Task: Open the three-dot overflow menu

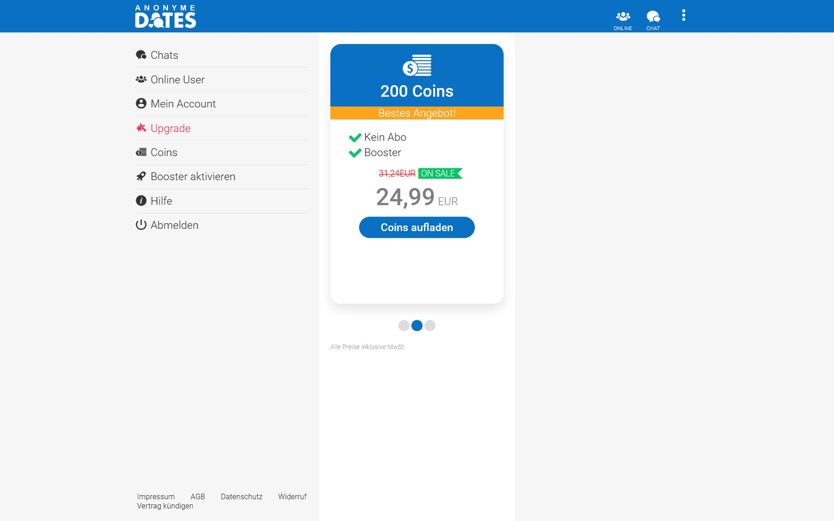Action: (683, 16)
